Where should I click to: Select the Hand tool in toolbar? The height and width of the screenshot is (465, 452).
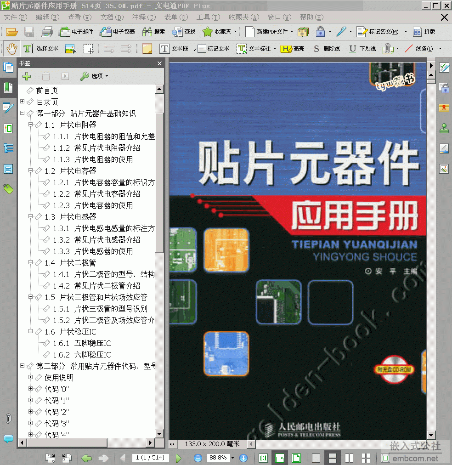pyautogui.click(x=11, y=48)
